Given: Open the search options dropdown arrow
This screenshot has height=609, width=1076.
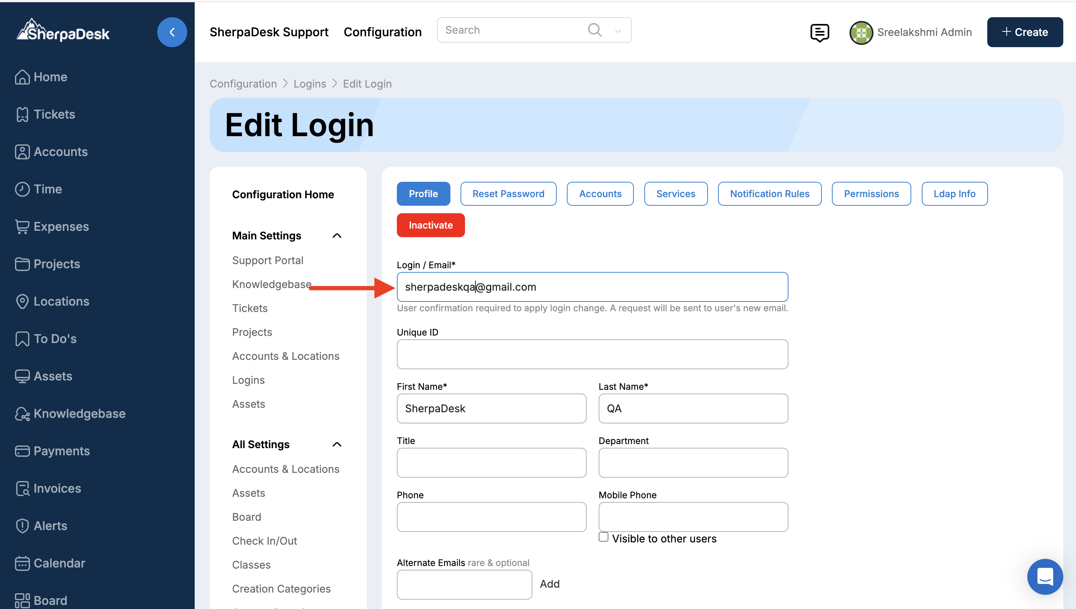Looking at the screenshot, I should [618, 31].
